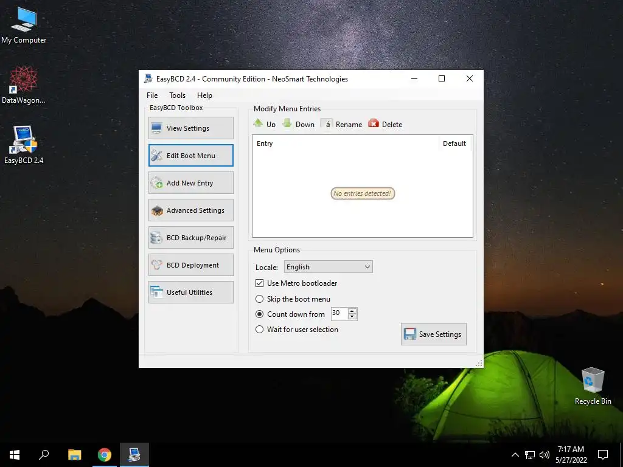Launch Chrome from the taskbar
Screen dimensions: 623x467
[105, 455]
